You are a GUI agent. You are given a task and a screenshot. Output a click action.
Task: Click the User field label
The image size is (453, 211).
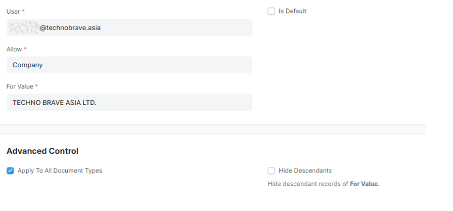13,11
